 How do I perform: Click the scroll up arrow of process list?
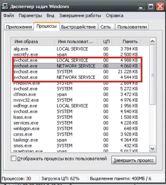coord(152,41)
